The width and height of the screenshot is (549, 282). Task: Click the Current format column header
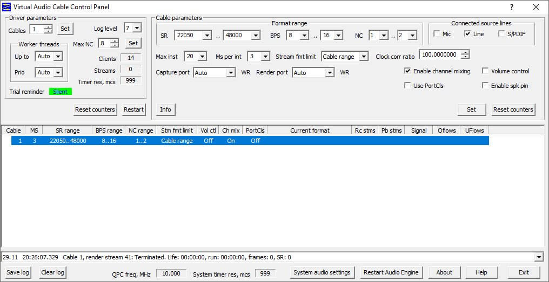coord(310,130)
